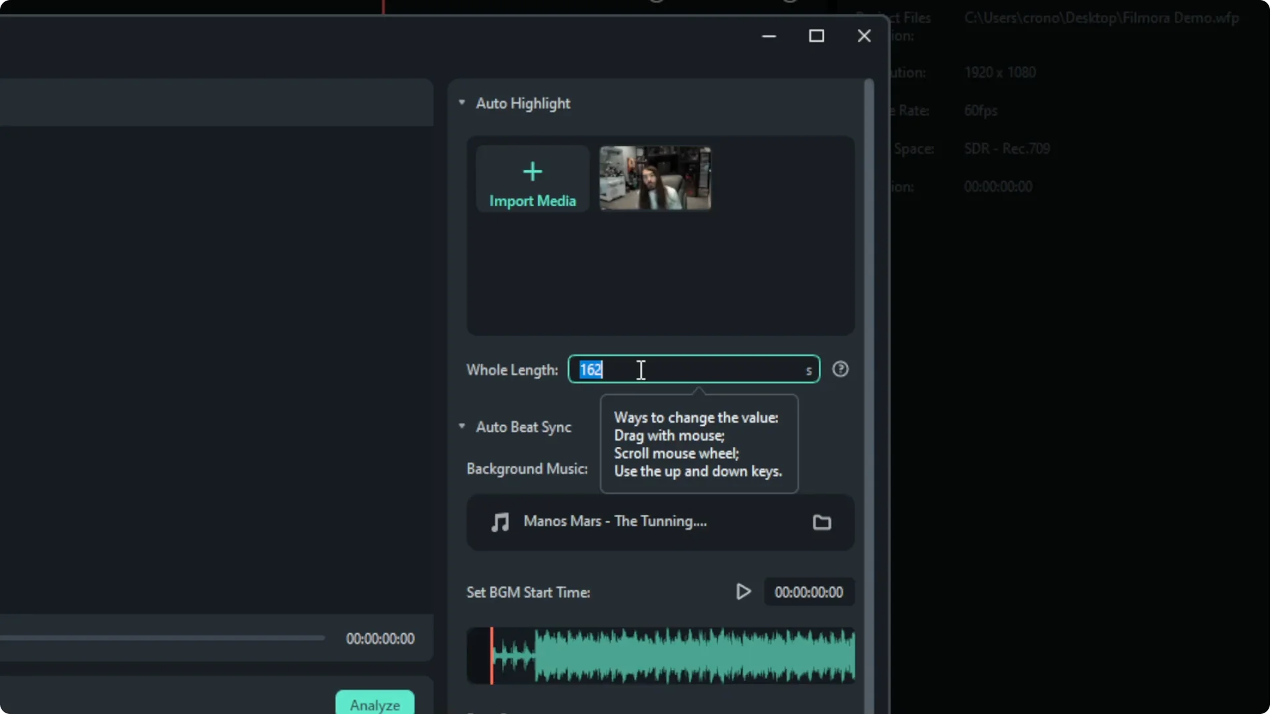This screenshot has width=1270, height=714.
Task: Click the Import Media plus icon
Action: (533, 172)
